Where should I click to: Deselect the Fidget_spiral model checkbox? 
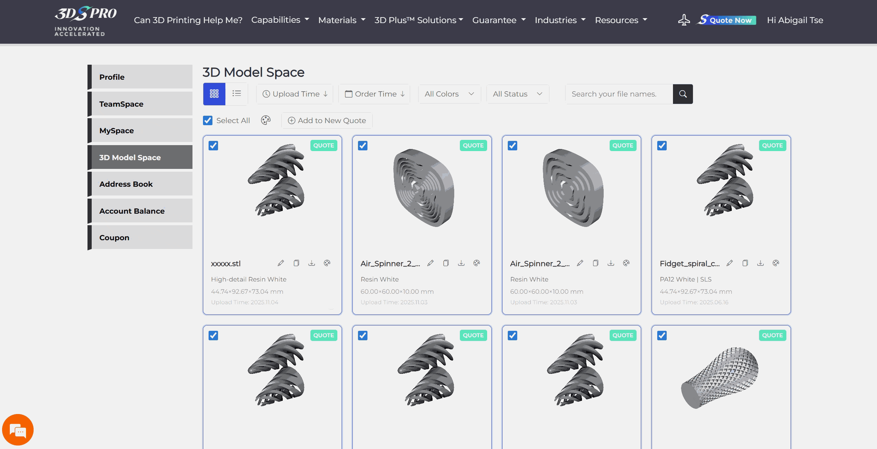(x=662, y=145)
